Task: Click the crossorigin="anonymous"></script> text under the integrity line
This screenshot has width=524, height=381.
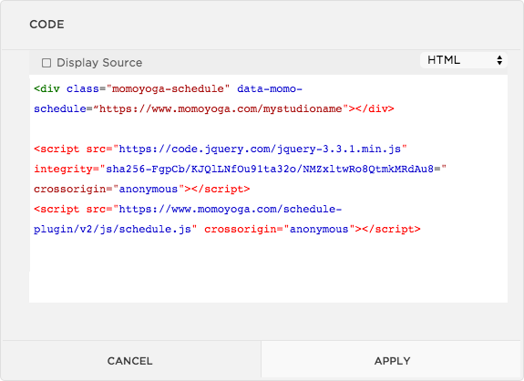Action: point(141,190)
